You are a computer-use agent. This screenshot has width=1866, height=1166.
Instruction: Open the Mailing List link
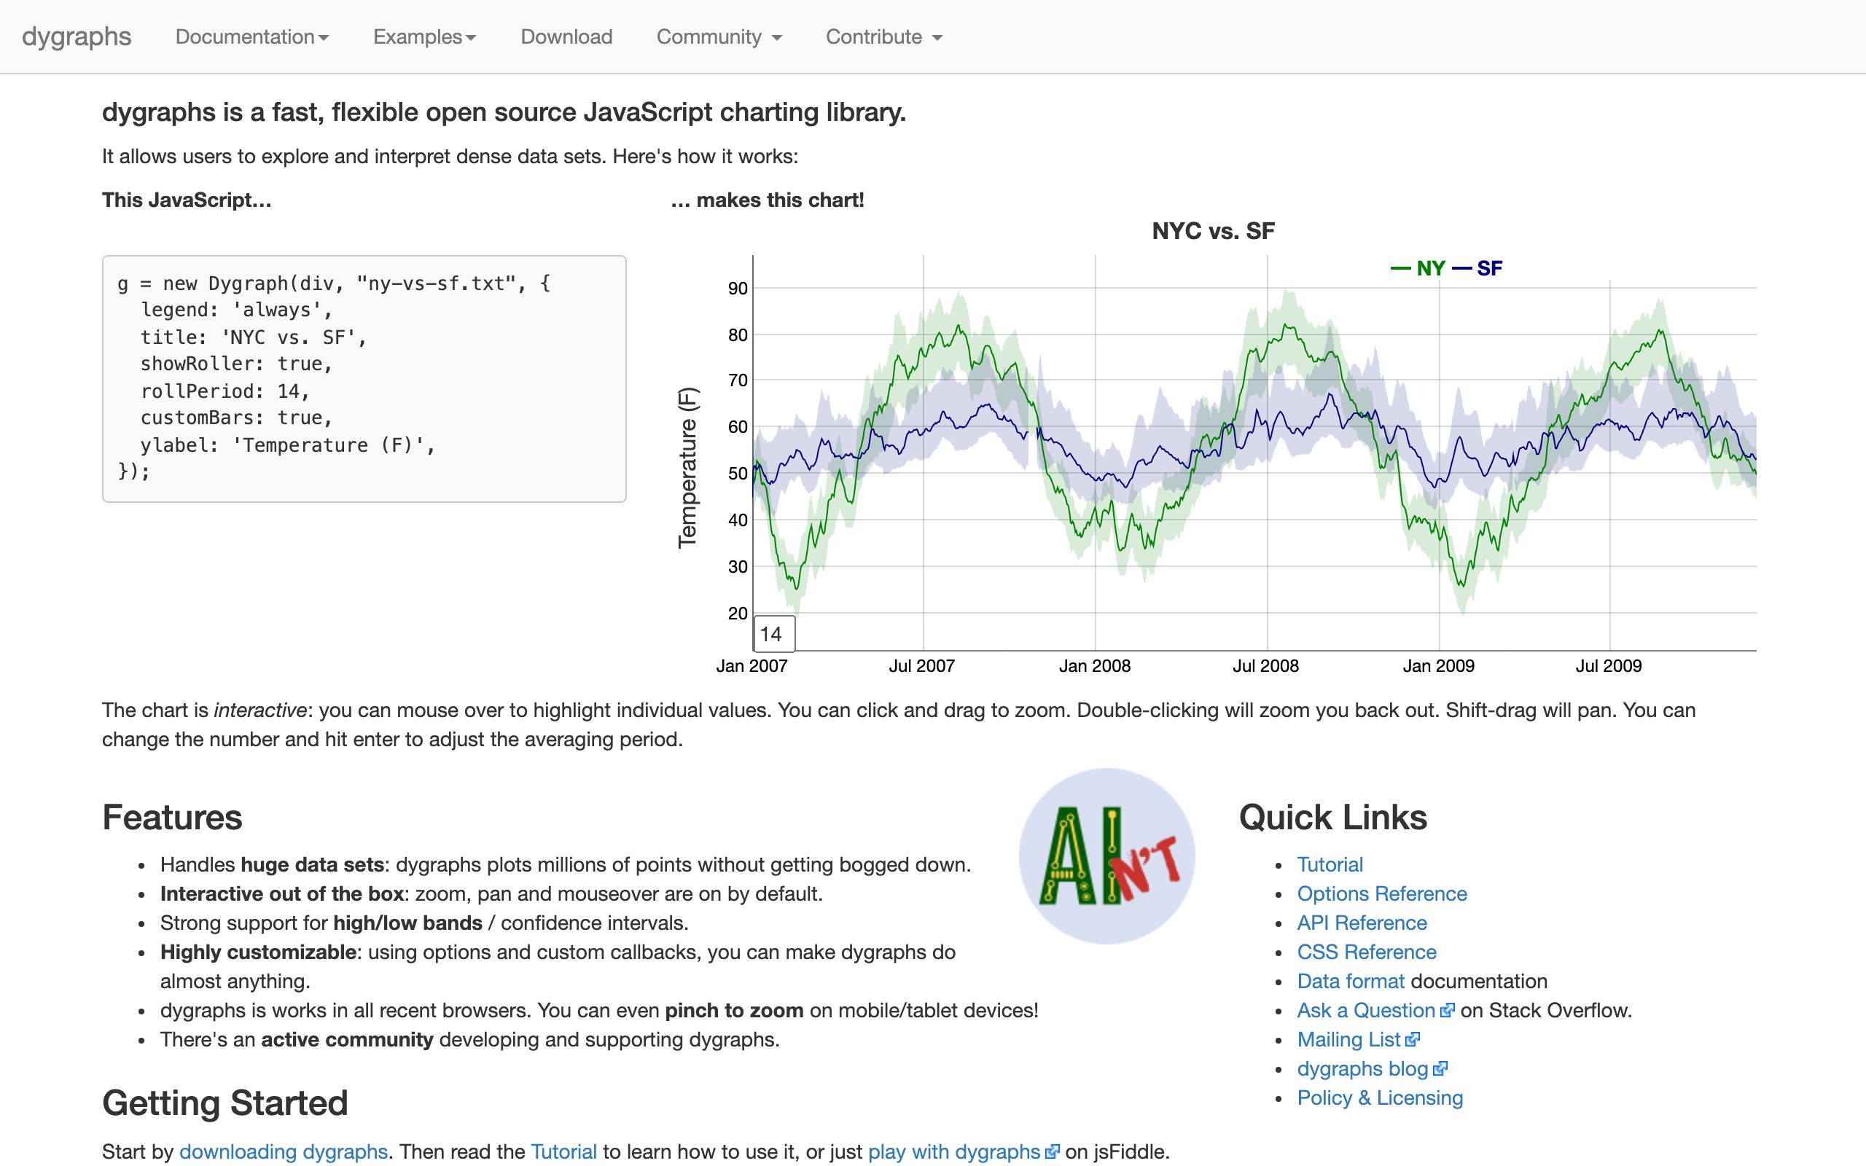click(x=1348, y=1039)
